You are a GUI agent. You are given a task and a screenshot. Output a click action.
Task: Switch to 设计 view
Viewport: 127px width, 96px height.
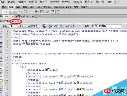tap(22, 26)
